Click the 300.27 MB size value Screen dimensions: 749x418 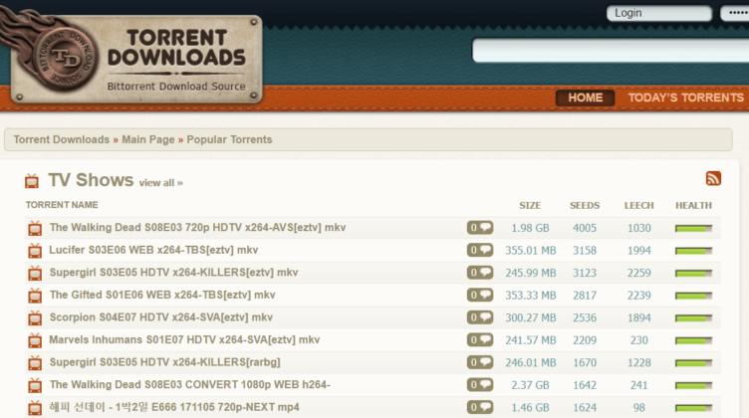(531, 317)
